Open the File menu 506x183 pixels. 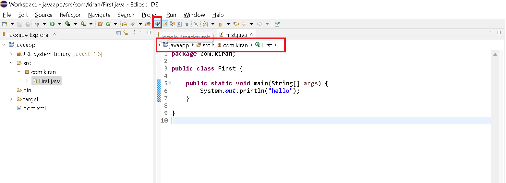6,15
